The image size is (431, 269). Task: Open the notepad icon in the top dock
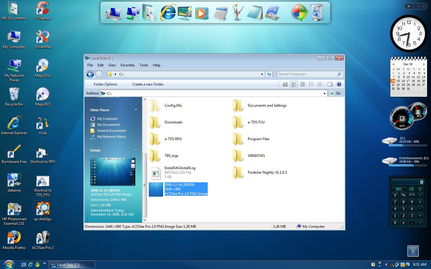tap(255, 13)
